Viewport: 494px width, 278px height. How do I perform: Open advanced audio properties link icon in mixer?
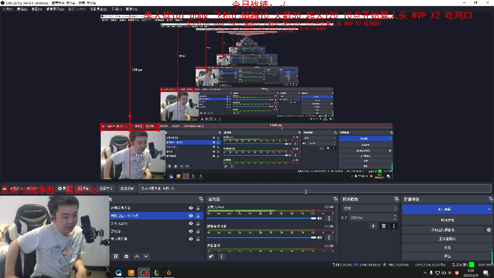click(x=211, y=256)
